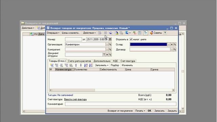
Task: Open the Операция dropdown menu
Action: pos(53,33)
